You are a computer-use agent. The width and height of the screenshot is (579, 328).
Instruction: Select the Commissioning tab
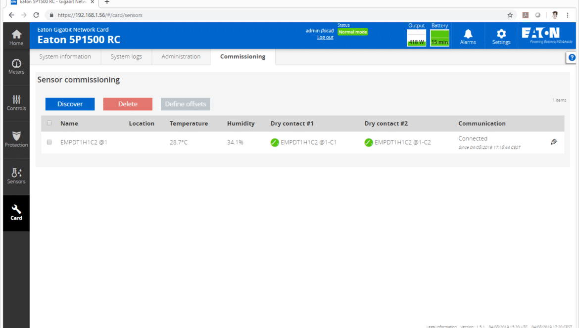(x=242, y=57)
